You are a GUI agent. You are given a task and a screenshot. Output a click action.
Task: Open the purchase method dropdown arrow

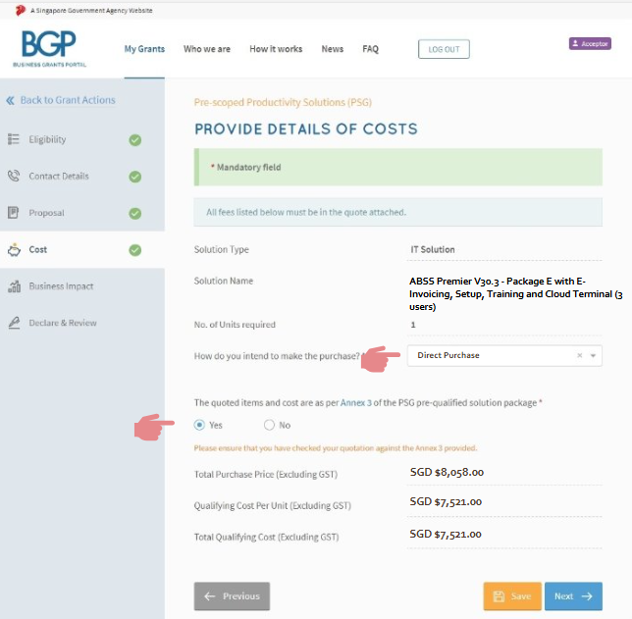[593, 355]
